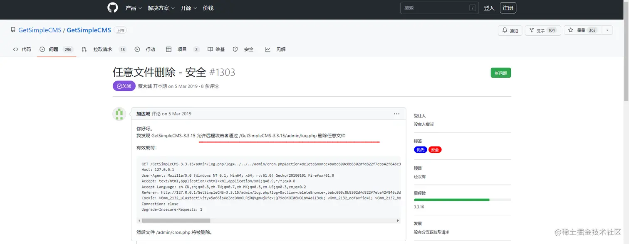629x244 pixels.
Task: Click the projects table icon
Action: (x=168, y=49)
